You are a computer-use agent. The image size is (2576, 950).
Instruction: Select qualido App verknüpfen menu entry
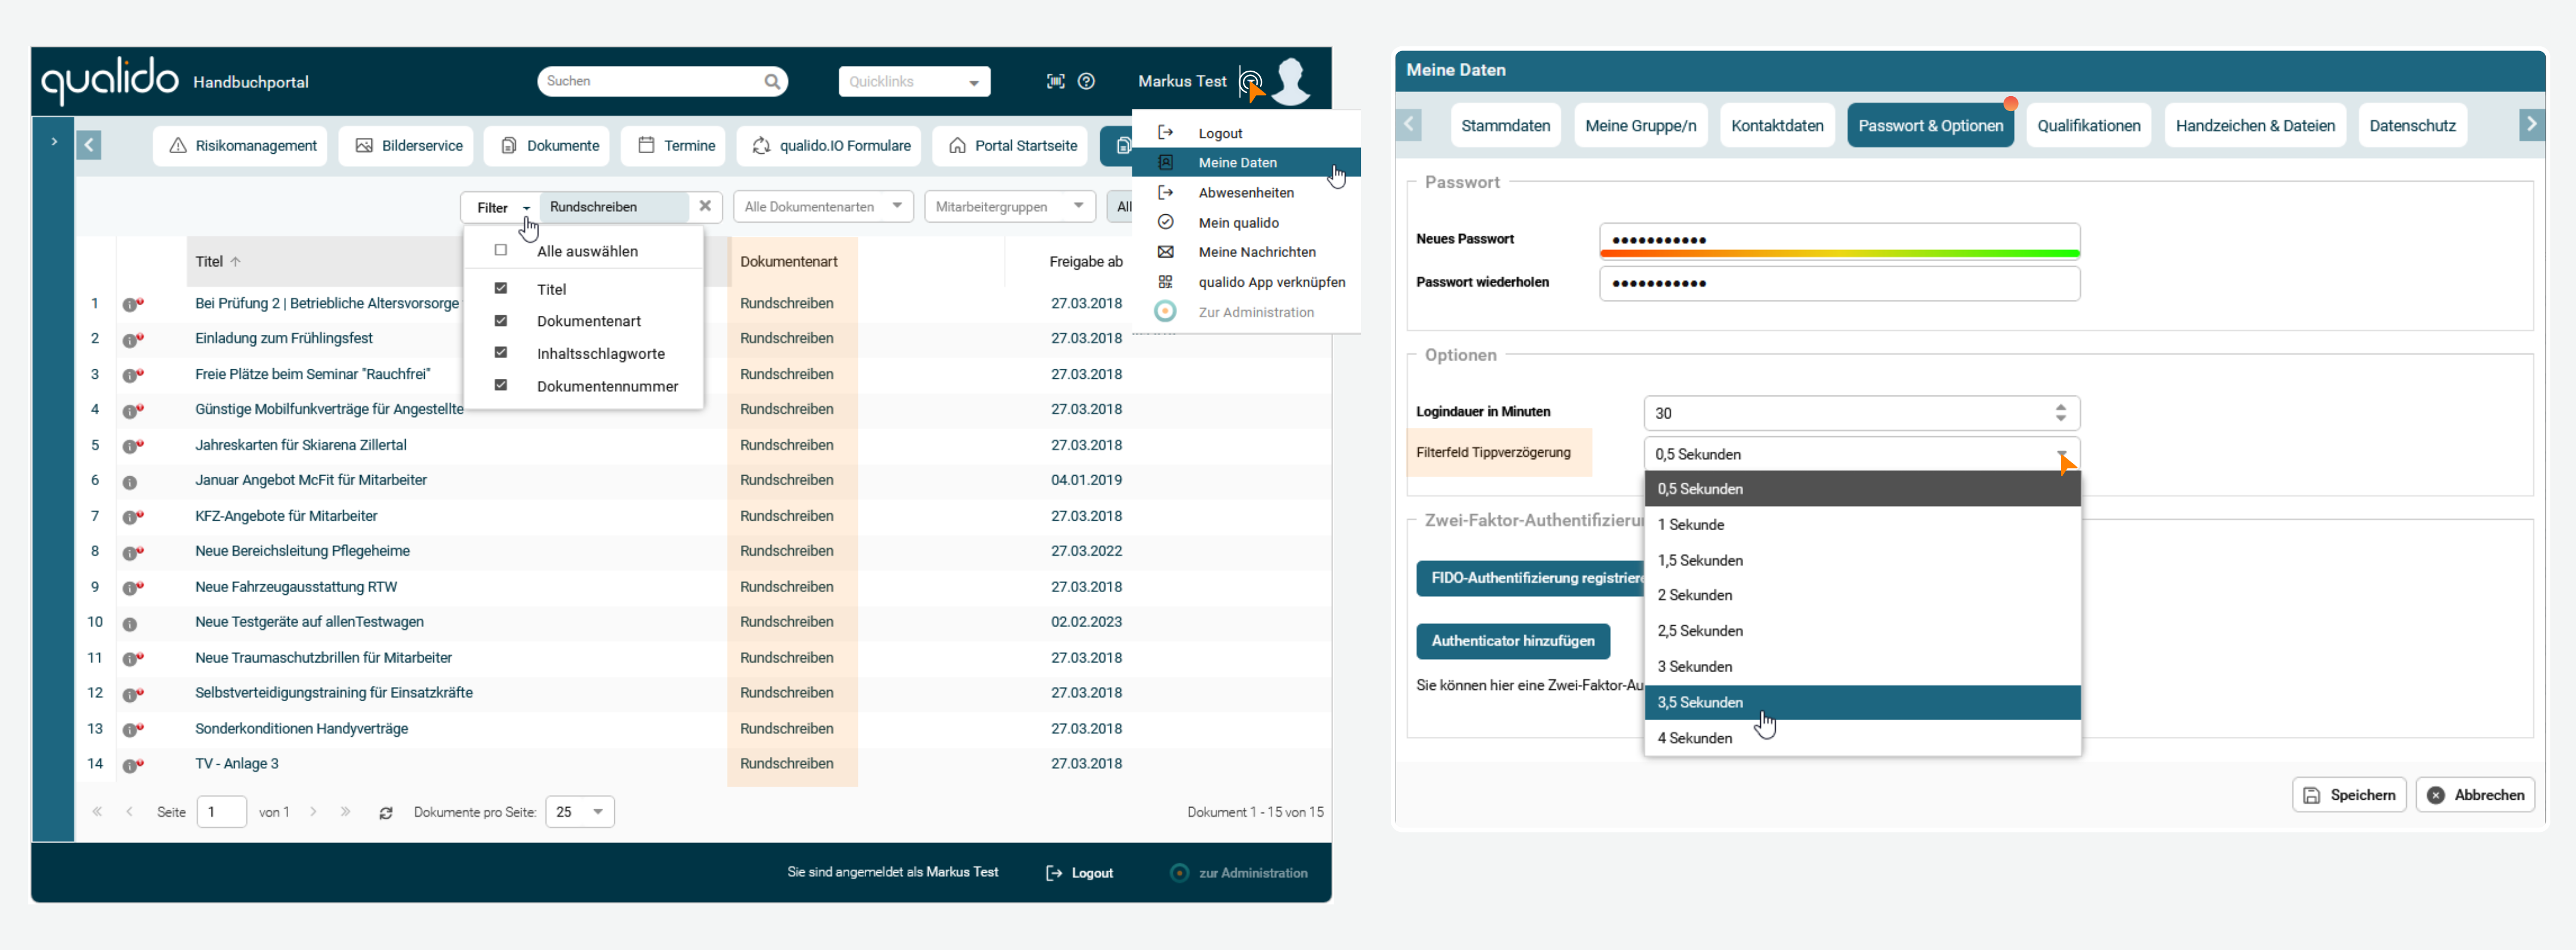point(1246,283)
